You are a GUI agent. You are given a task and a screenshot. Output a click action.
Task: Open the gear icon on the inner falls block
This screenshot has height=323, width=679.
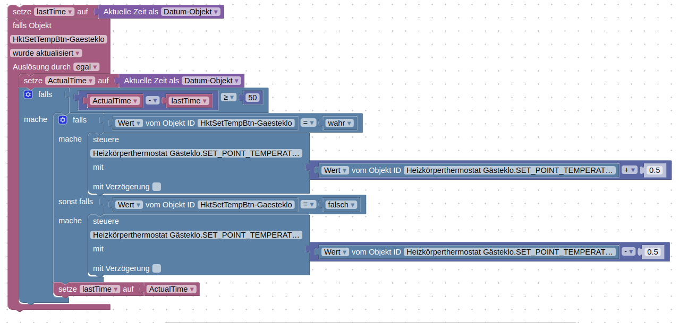coord(63,120)
